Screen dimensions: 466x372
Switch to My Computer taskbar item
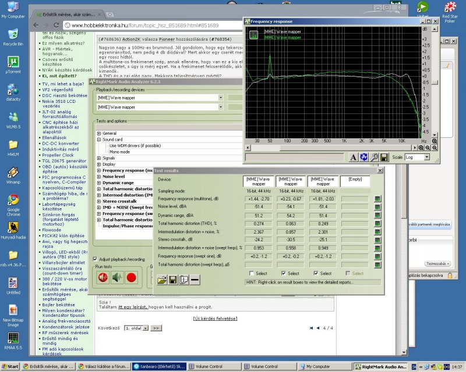click(x=324, y=366)
